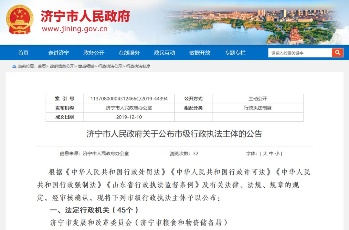This screenshot has height=230, width=349.
Task: Click the 政府信息公开 breadcrumb link
Action: point(62,66)
